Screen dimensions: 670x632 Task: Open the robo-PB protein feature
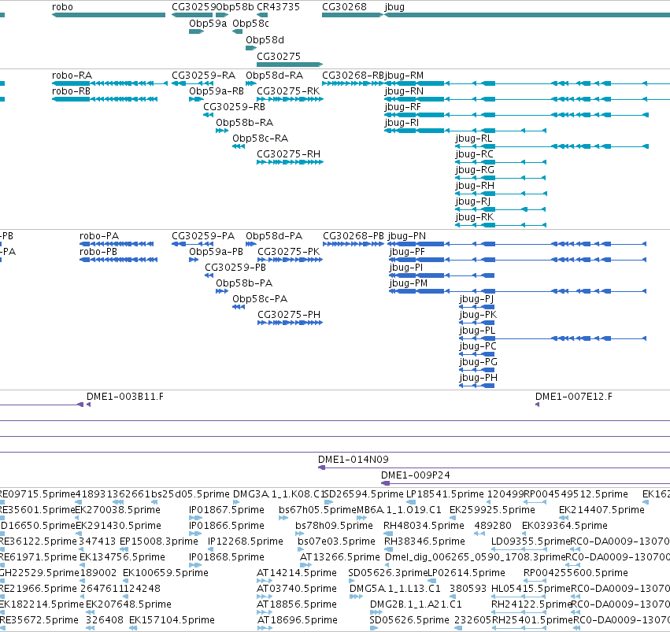click(x=118, y=260)
